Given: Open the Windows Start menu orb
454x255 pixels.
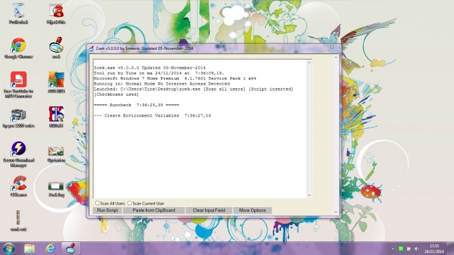Looking at the screenshot, I should [8, 249].
